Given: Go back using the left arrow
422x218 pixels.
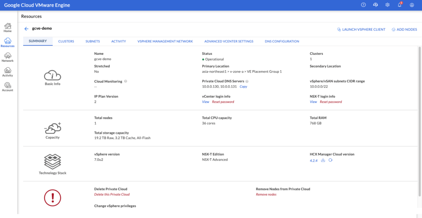Looking at the screenshot, I should [26, 29].
